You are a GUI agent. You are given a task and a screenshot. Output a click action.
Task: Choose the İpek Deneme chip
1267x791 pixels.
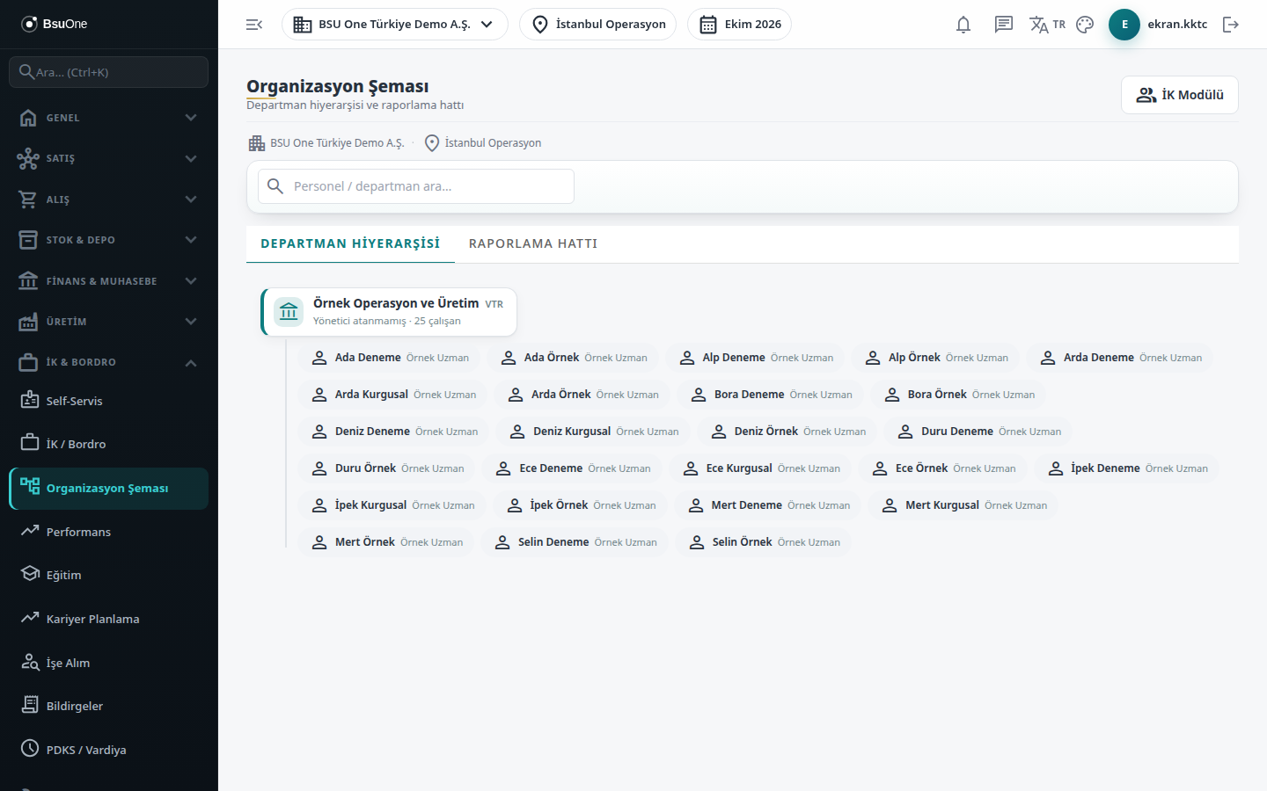pos(1127,468)
